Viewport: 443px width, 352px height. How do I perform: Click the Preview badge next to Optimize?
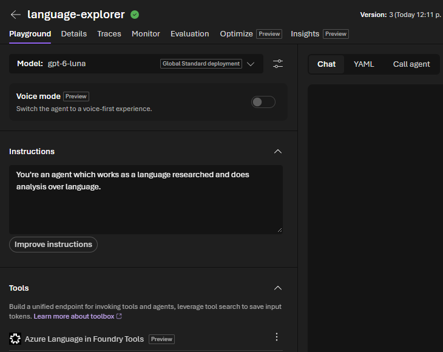click(269, 34)
